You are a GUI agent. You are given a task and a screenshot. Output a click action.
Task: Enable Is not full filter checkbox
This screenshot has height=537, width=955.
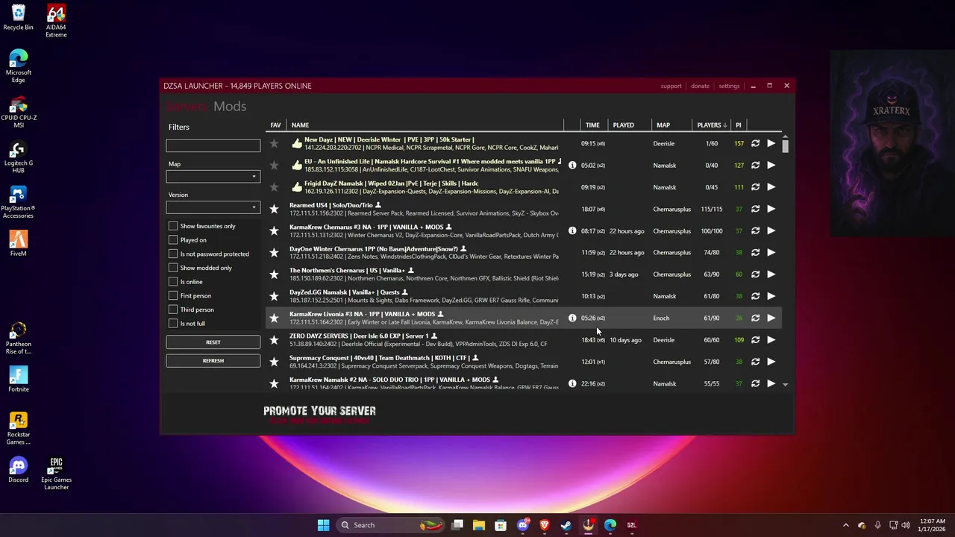click(173, 323)
